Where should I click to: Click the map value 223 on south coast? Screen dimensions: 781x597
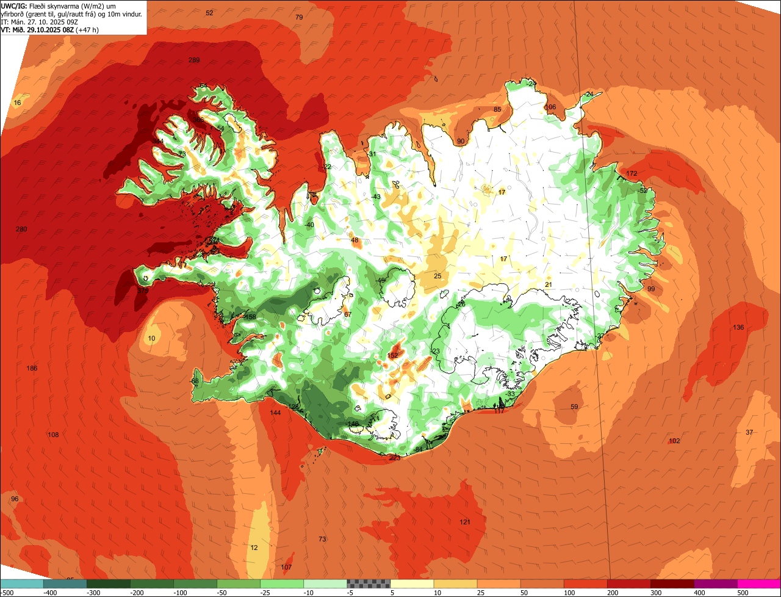pyautogui.click(x=395, y=458)
